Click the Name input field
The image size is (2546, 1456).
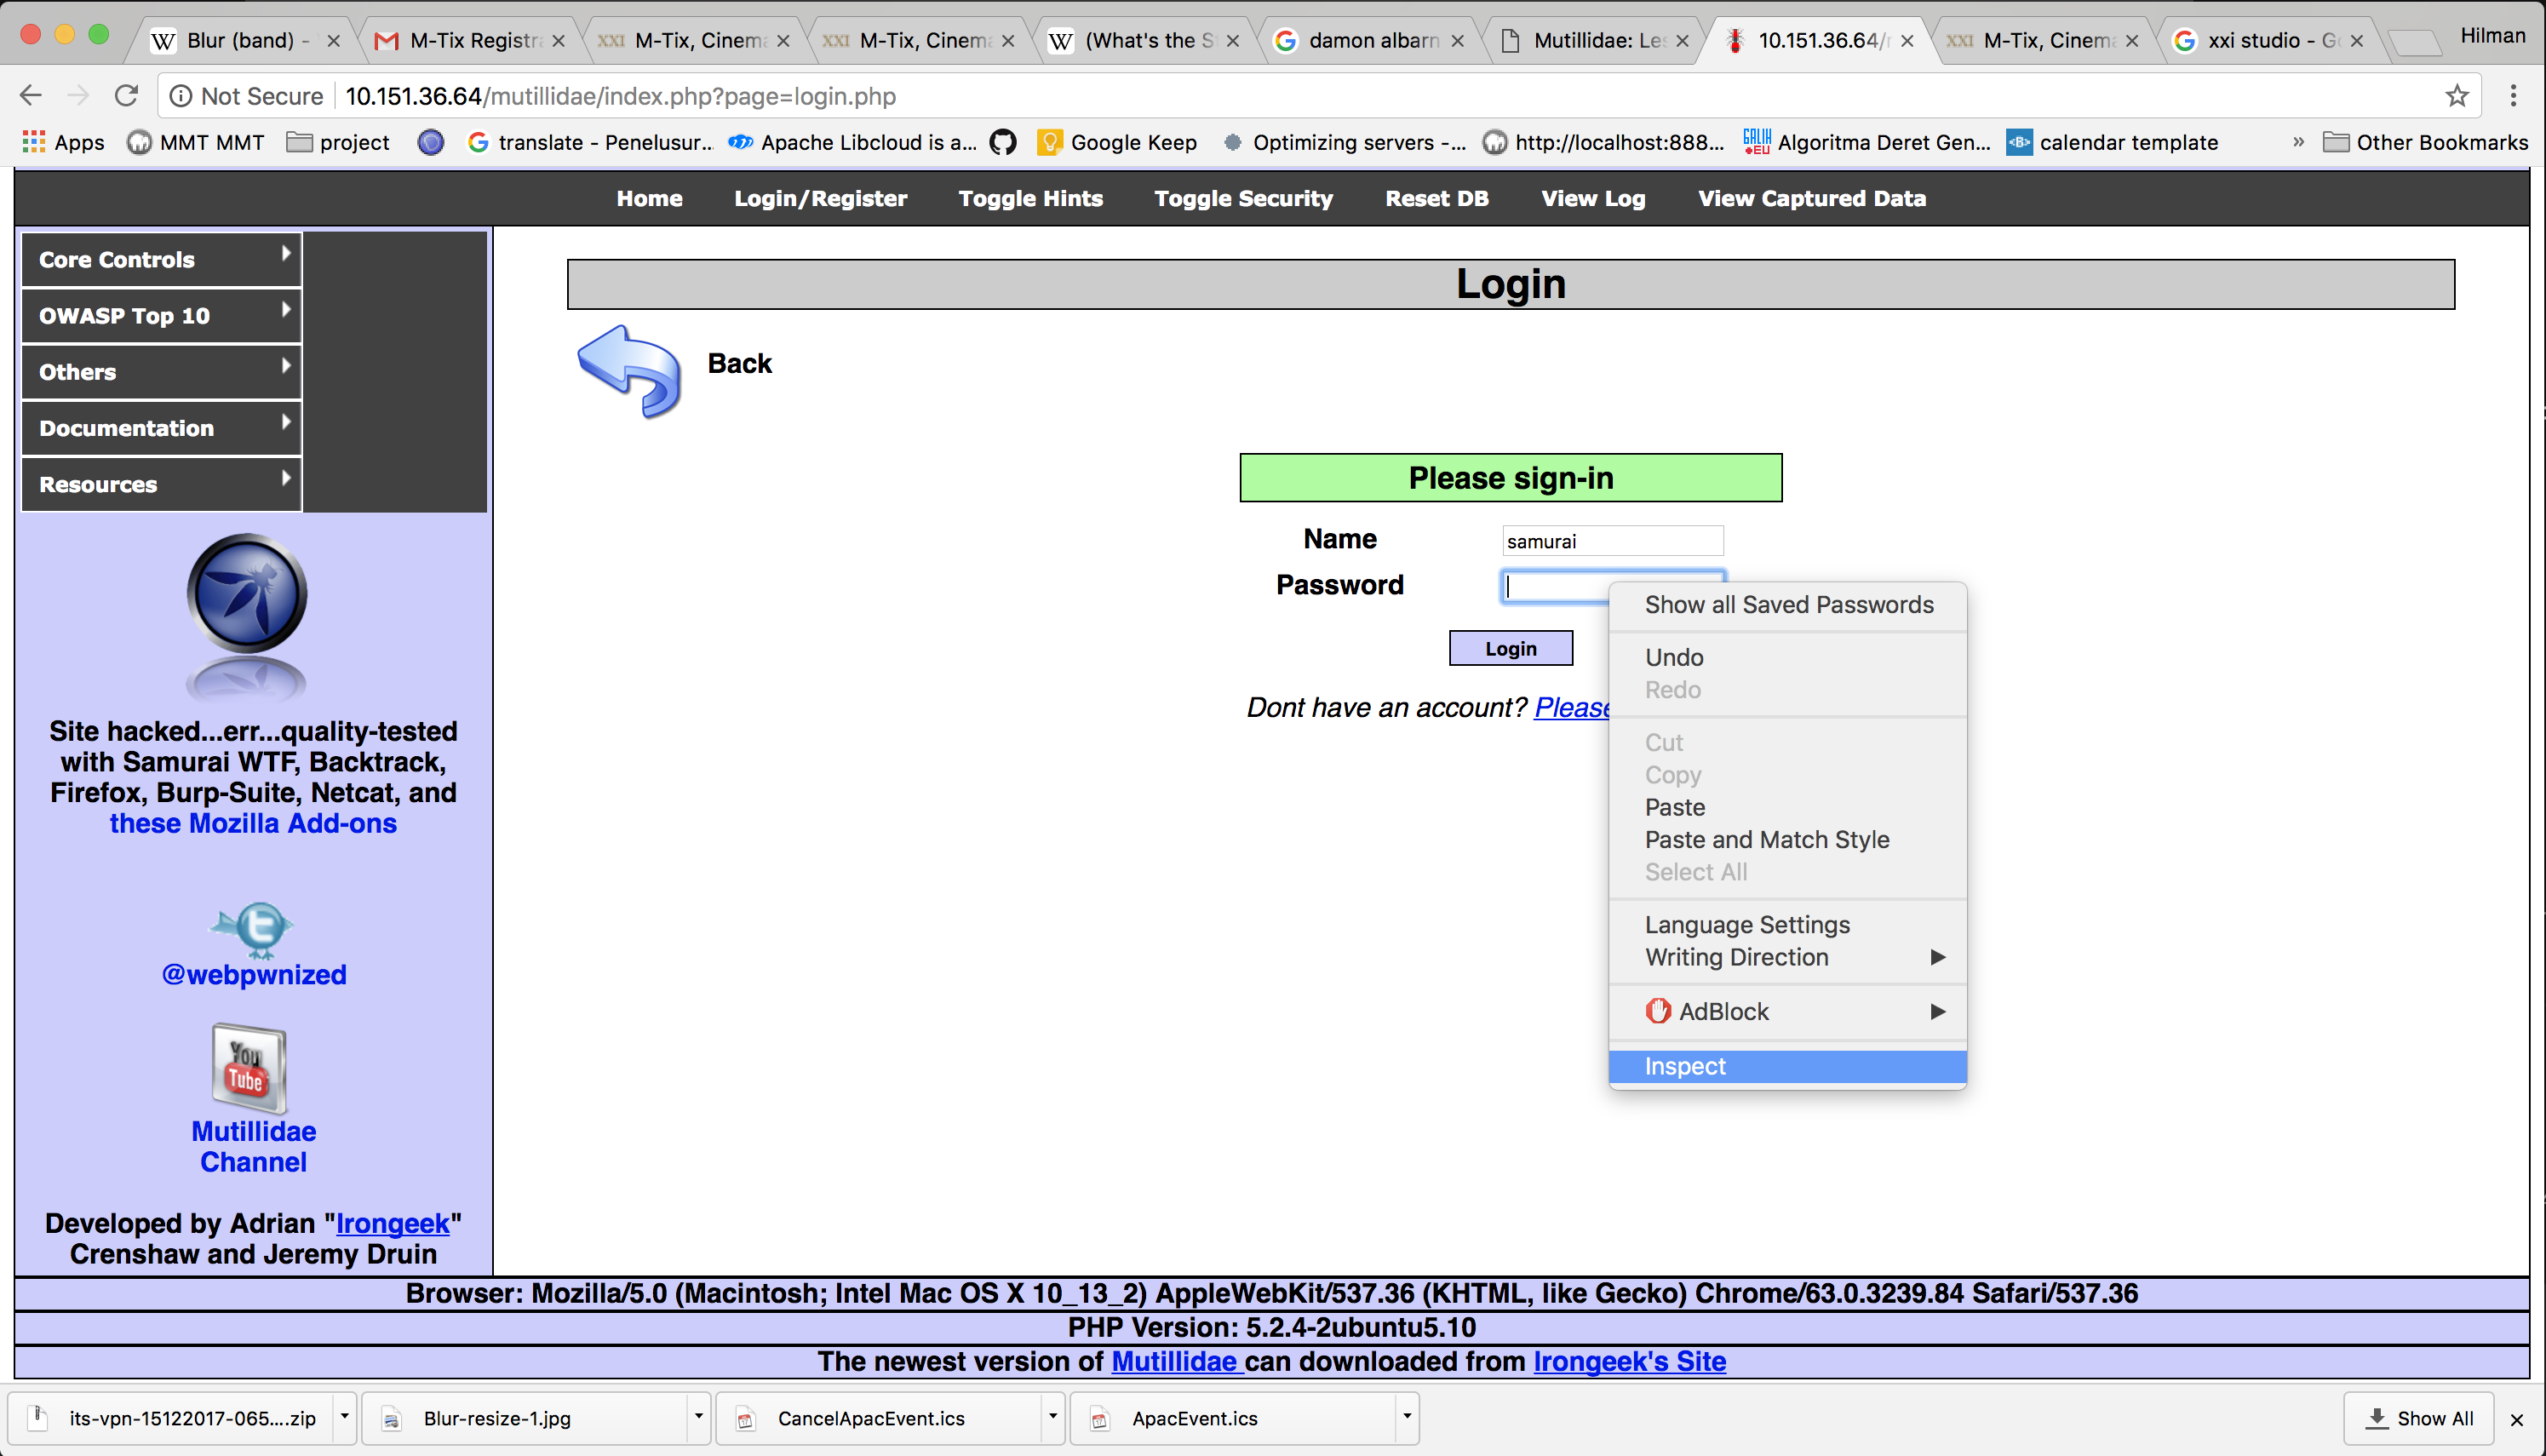click(1611, 541)
